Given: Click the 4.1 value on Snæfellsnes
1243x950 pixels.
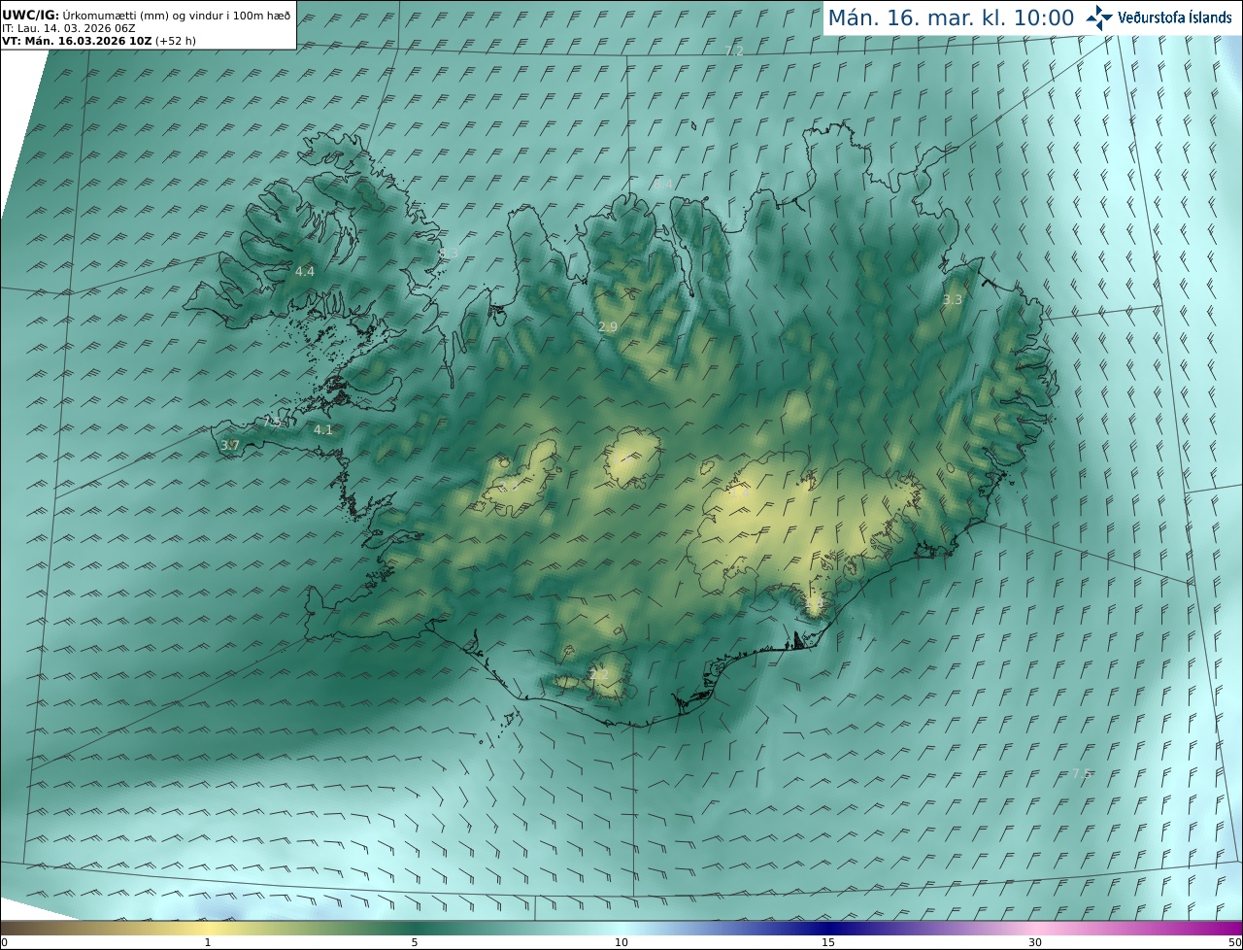Looking at the screenshot, I should click(323, 429).
